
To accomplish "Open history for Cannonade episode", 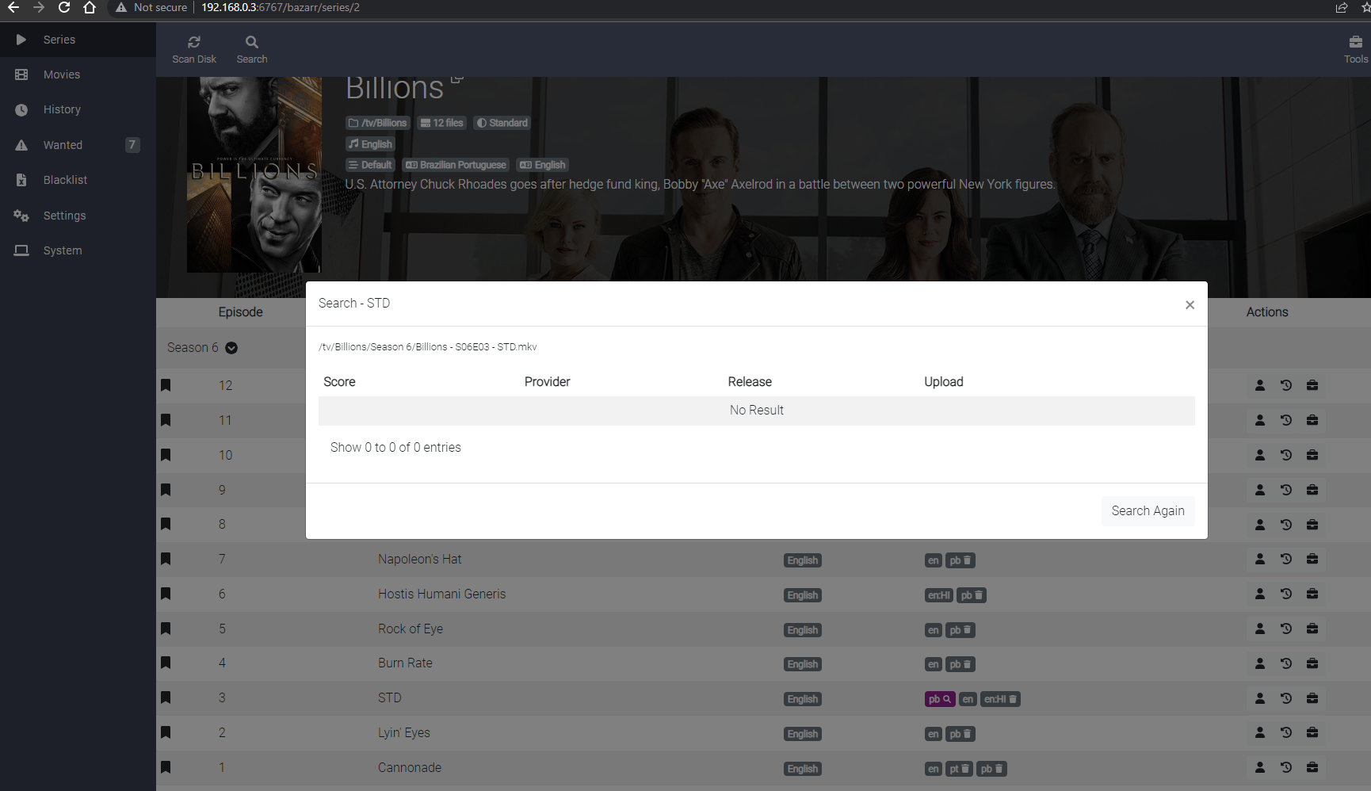I will point(1286,767).
